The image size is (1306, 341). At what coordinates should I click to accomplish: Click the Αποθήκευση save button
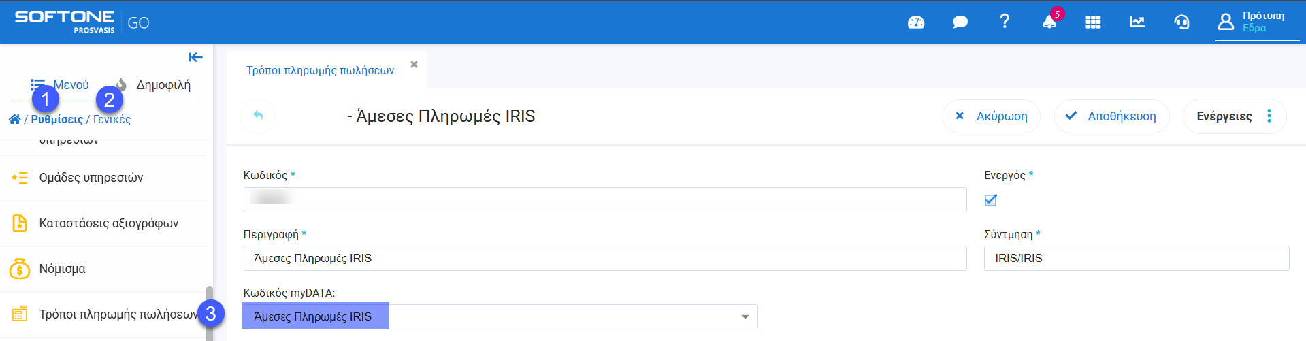1111,116
